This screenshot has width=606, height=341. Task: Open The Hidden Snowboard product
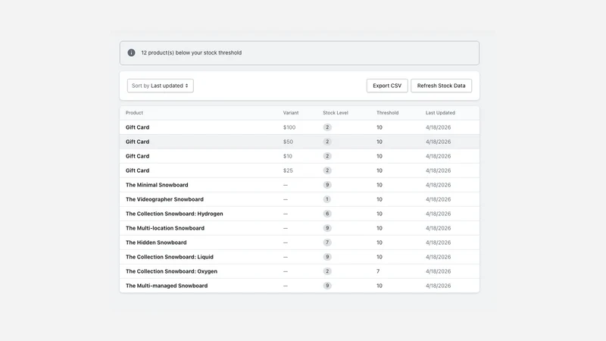click(x=156, y=242)
